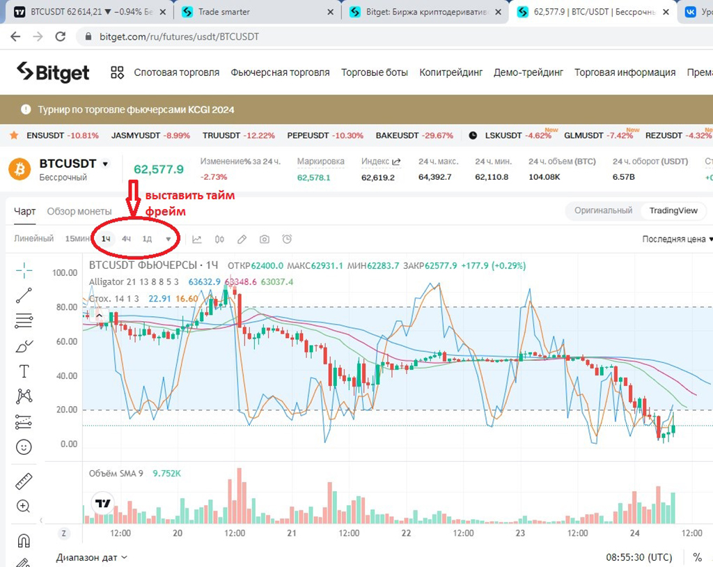Image resolution: width=713 pixels, height=567 pixels.
Task: Take a chart snapshot with camera icon
Action: tap(265, 239)
